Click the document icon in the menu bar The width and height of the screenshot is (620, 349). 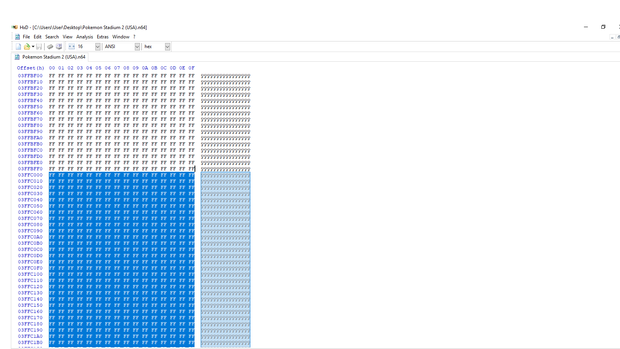pos(17,37)
